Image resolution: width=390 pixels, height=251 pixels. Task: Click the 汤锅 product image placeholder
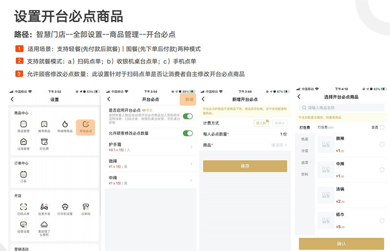(x=326, y=195)
